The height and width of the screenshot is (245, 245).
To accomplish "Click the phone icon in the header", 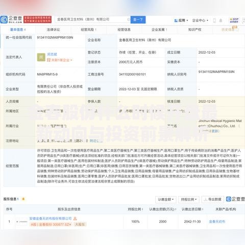I will coord(214,20).
